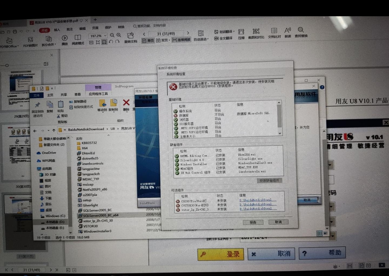Image resolution: width=389 pixels, height=276 pixels.
Task: Select the setup file in Explorer list
Action: (85, 200)
